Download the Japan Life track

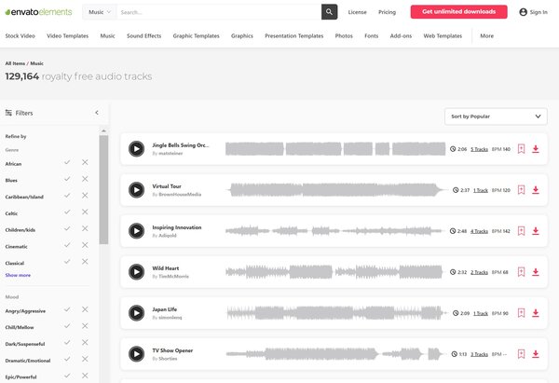coord(536,312)
